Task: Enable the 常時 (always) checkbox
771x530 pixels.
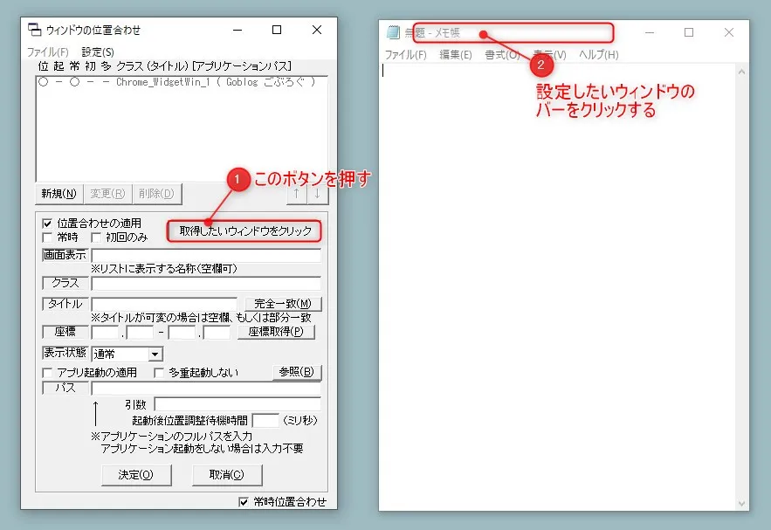Action: 47,237
